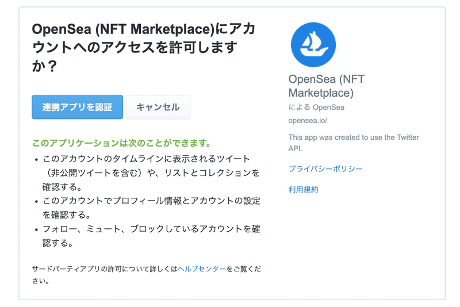Click the Twitter API app description text
460x307 pixels.
pyautogui.click(x=354, y=143)
